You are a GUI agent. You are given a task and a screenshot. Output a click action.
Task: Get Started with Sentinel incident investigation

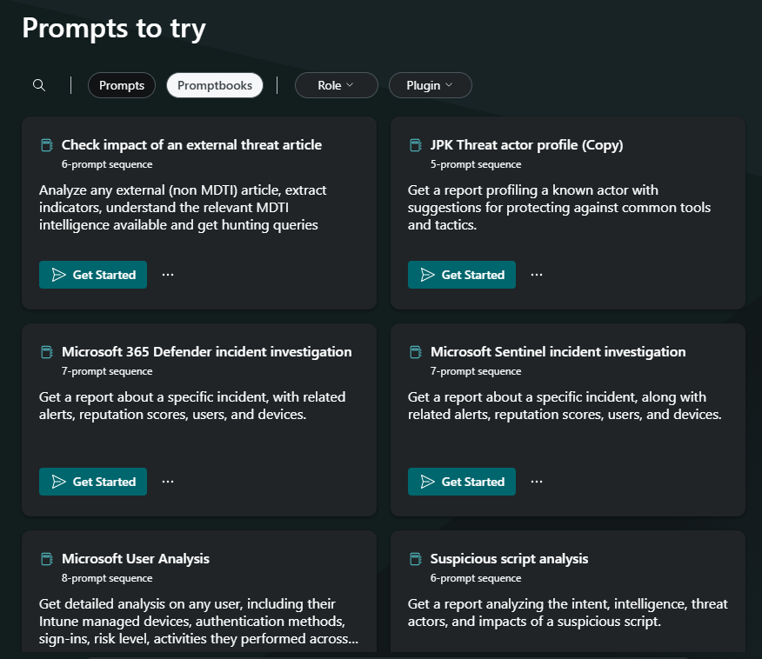[x=462, y=482]
